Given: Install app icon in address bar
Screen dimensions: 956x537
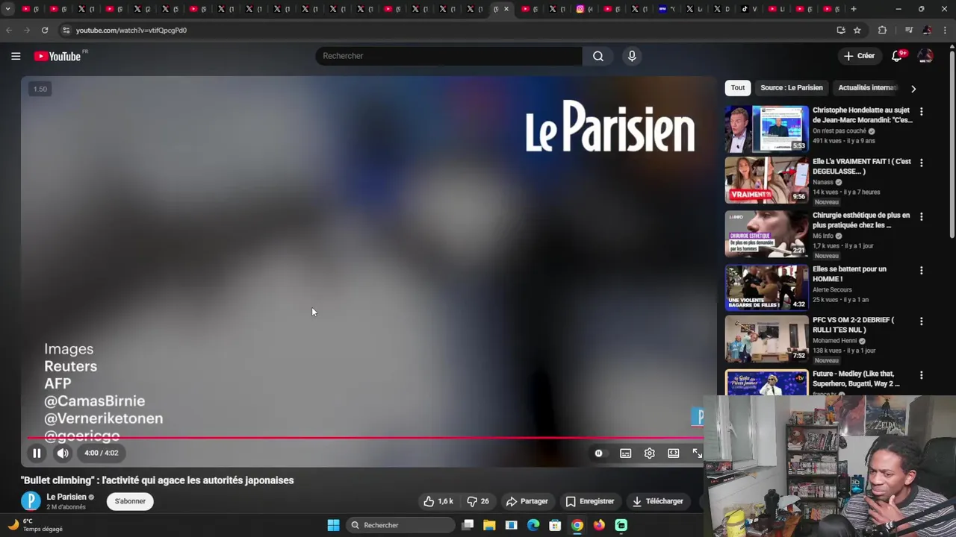Looking at the screenshot, I should pyautogui.click(x=841, y=30).
